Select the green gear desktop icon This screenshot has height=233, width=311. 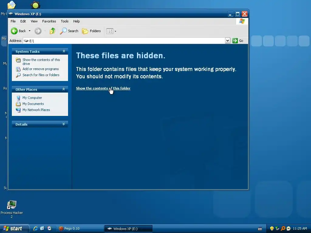pos(36,5)
